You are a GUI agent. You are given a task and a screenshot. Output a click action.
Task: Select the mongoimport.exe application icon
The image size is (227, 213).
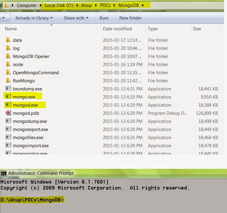pos(8,145)
